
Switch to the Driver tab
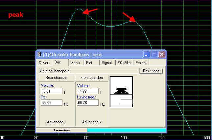43,63
